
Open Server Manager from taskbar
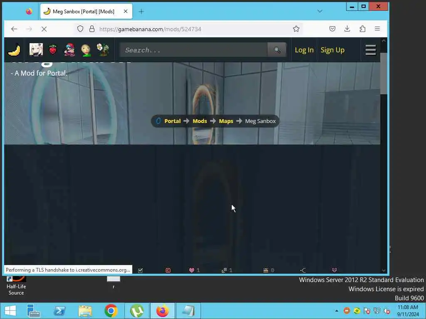pyautogui.click(x=34, y=311)
